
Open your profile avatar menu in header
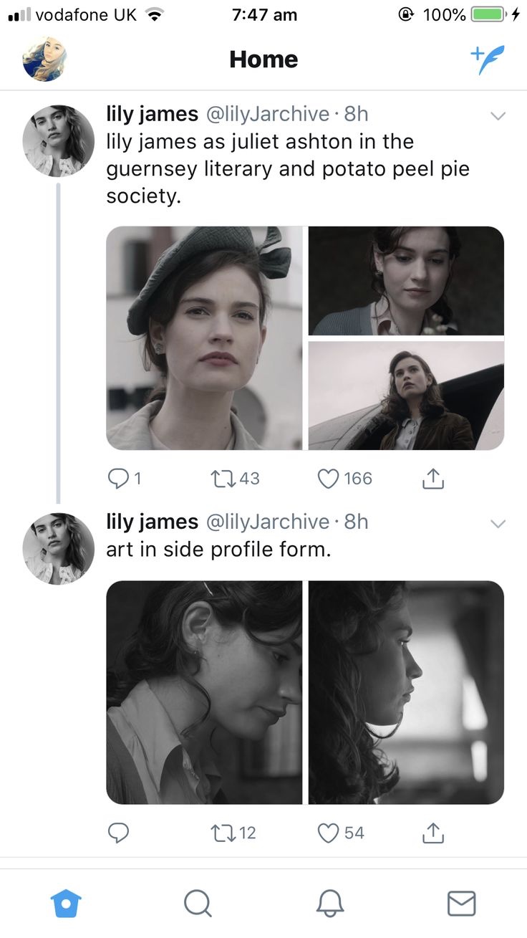tap(44, 59)
